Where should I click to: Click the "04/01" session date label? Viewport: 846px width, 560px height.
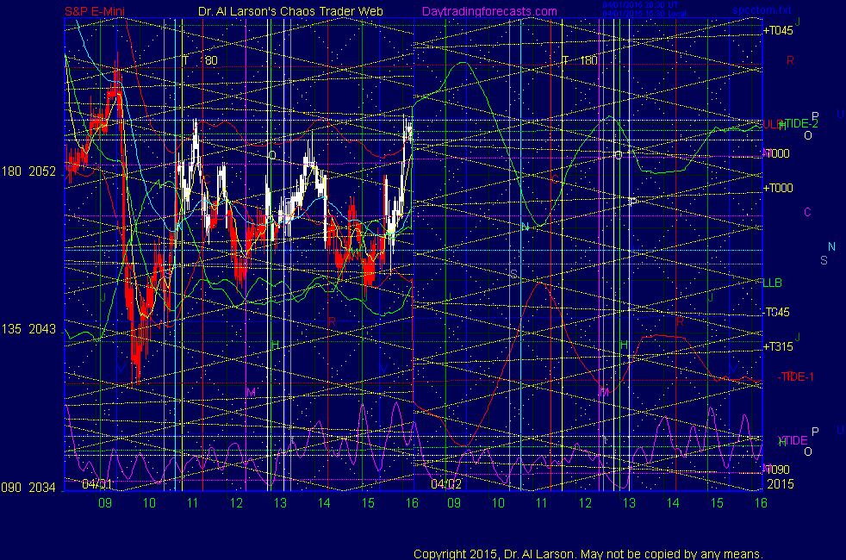96,484
